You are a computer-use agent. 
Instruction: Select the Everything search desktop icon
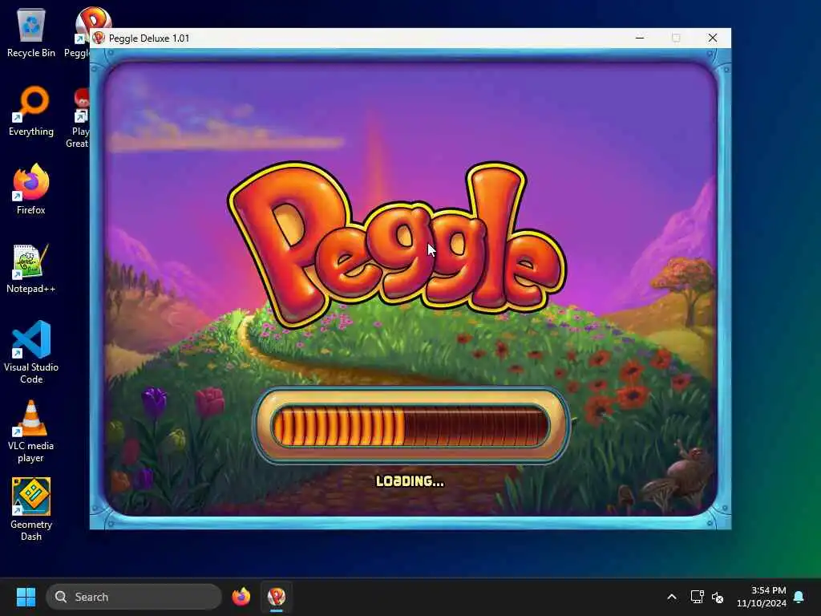pyautogui.click(x=31, y=111)
